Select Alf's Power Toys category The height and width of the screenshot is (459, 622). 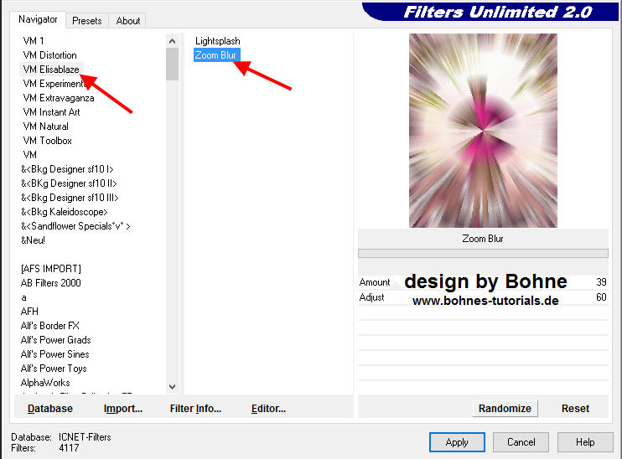[x=54, y=369]
